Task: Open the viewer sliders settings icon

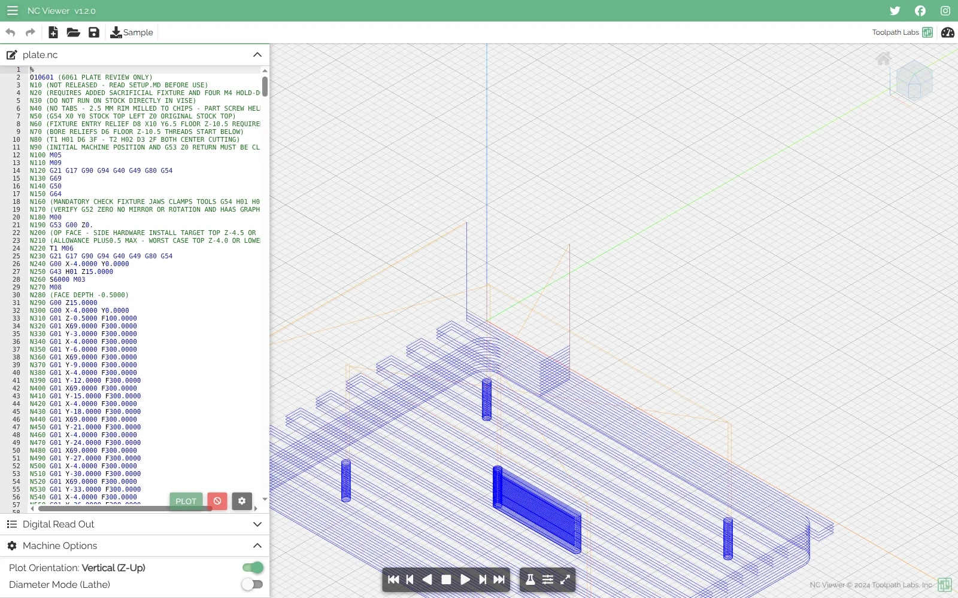Action: coord(548,579)
